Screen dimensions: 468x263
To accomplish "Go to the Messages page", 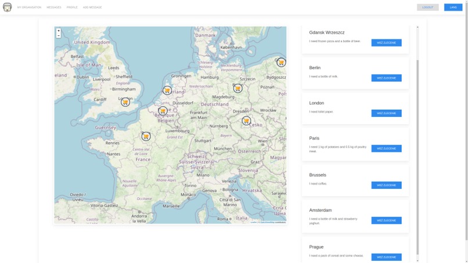I will (54, 7).
